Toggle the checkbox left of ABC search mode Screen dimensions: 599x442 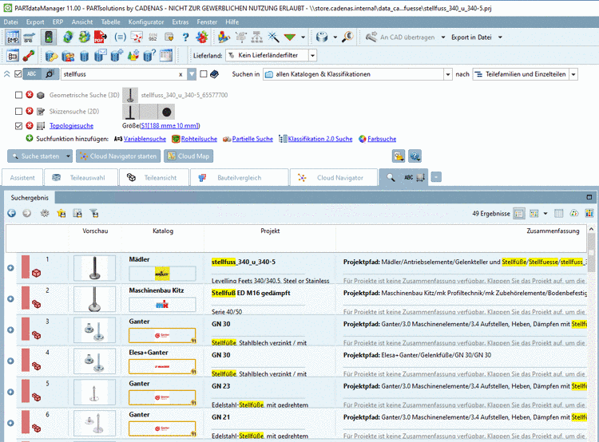click(18, 74)
